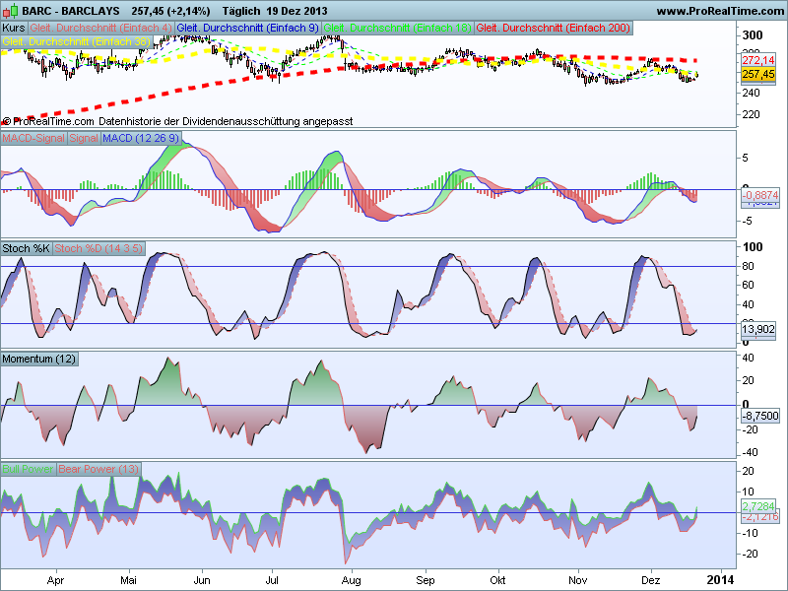Open the Gleit. Durchschnitt (Einfach 4) label
Viewport: 788px width, 591px height.
pyautogui.click(x=100, y=29)
